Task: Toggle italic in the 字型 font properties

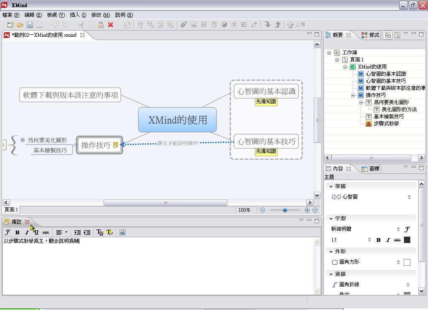Action: tap(388, 240)
